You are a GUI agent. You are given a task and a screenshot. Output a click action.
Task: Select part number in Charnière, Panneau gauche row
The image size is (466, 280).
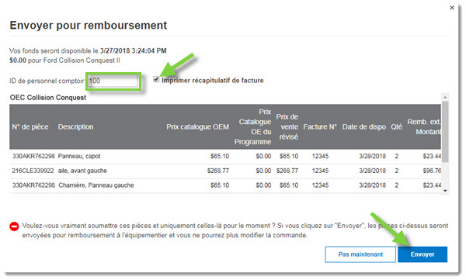point(33,185)
